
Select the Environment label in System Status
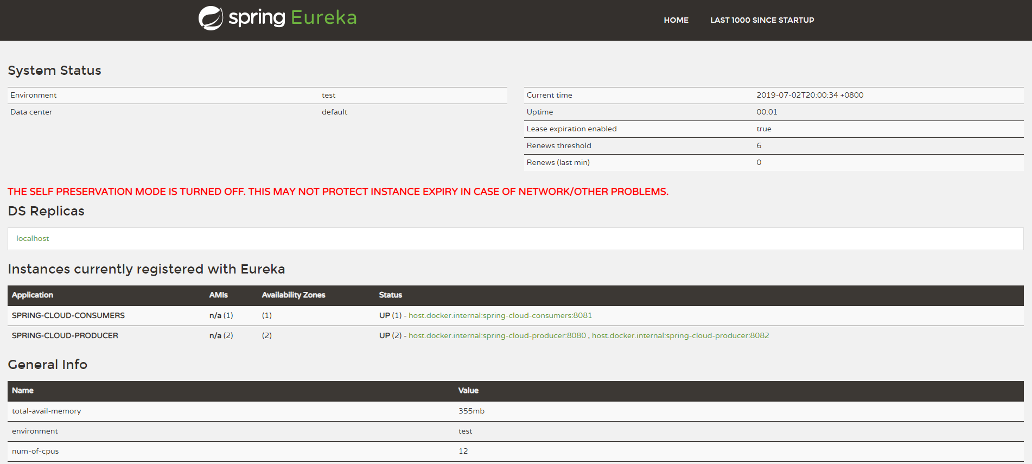[x=34, y=95]
